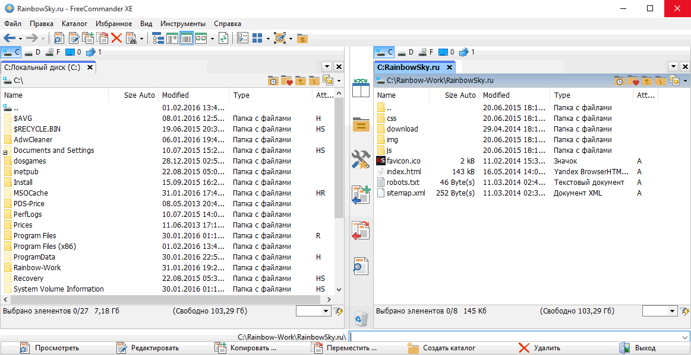The image size is (691, 355).
Task: Click the move icon in middle bar
Action: [x=361, y=231]
